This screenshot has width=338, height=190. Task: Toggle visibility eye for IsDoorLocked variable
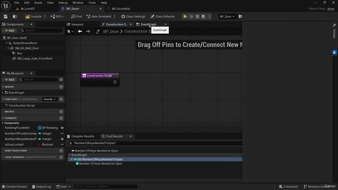[62, 145]
